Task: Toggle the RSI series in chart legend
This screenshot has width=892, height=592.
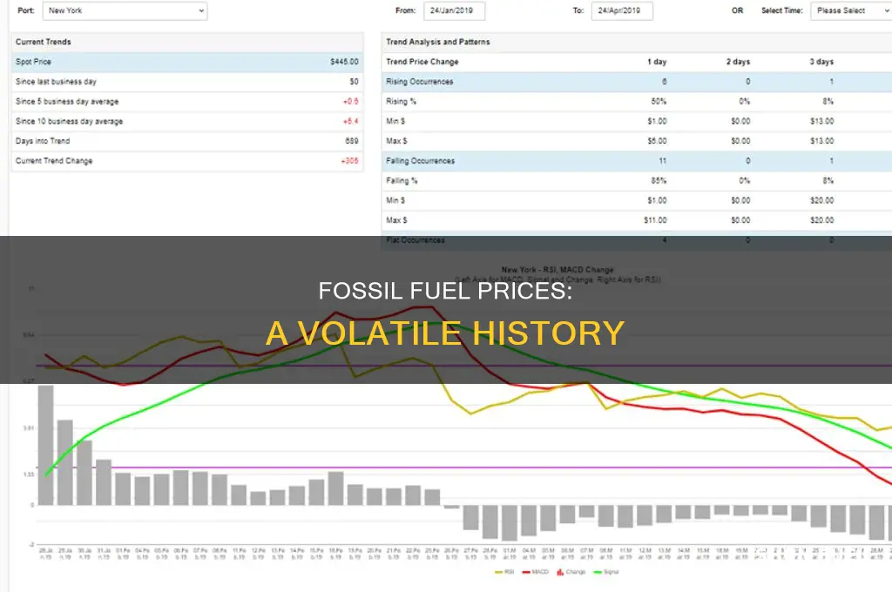Action: (x=504, y=572)
